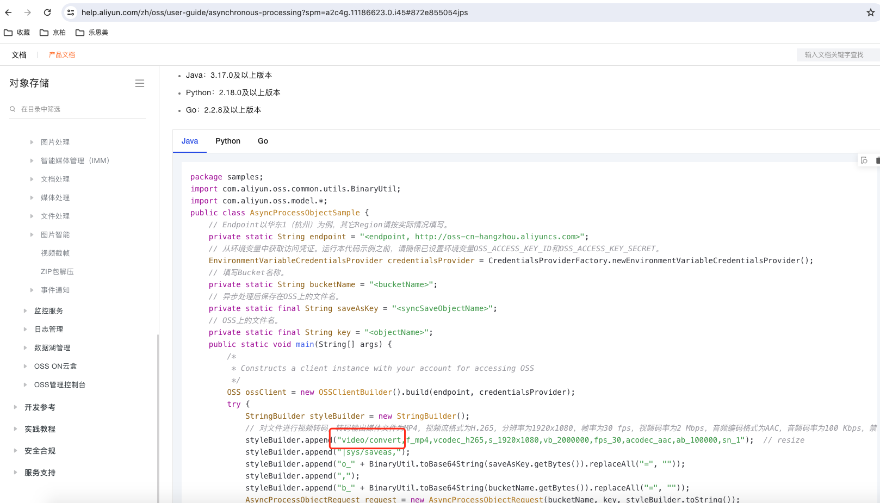Switch to the Java code tab
This screenshot has height=503, width=880.
pyautogui.click(x=190, y=141)
